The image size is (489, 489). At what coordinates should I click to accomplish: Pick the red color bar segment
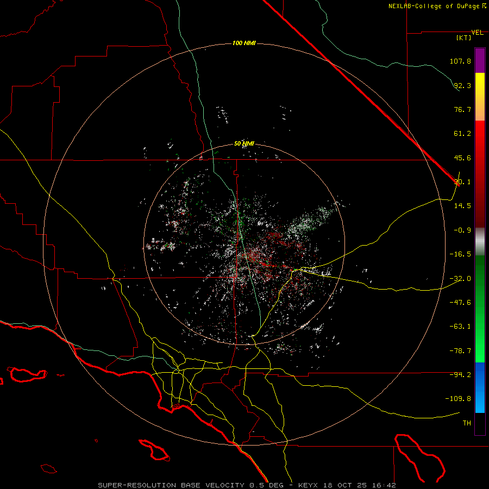[x=480, y=174]
